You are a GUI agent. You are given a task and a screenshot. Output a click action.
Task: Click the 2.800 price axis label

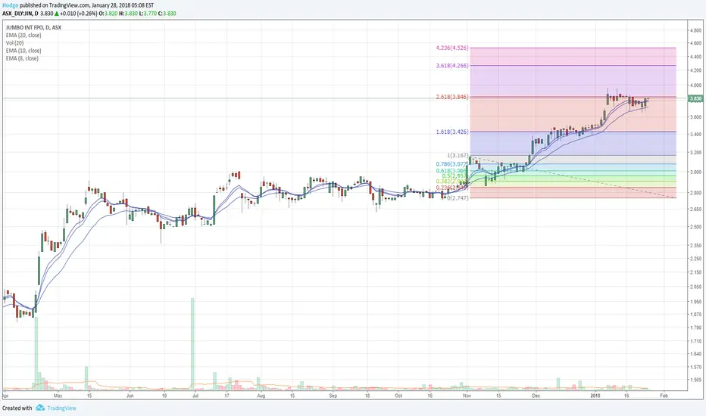pos(695,192)
